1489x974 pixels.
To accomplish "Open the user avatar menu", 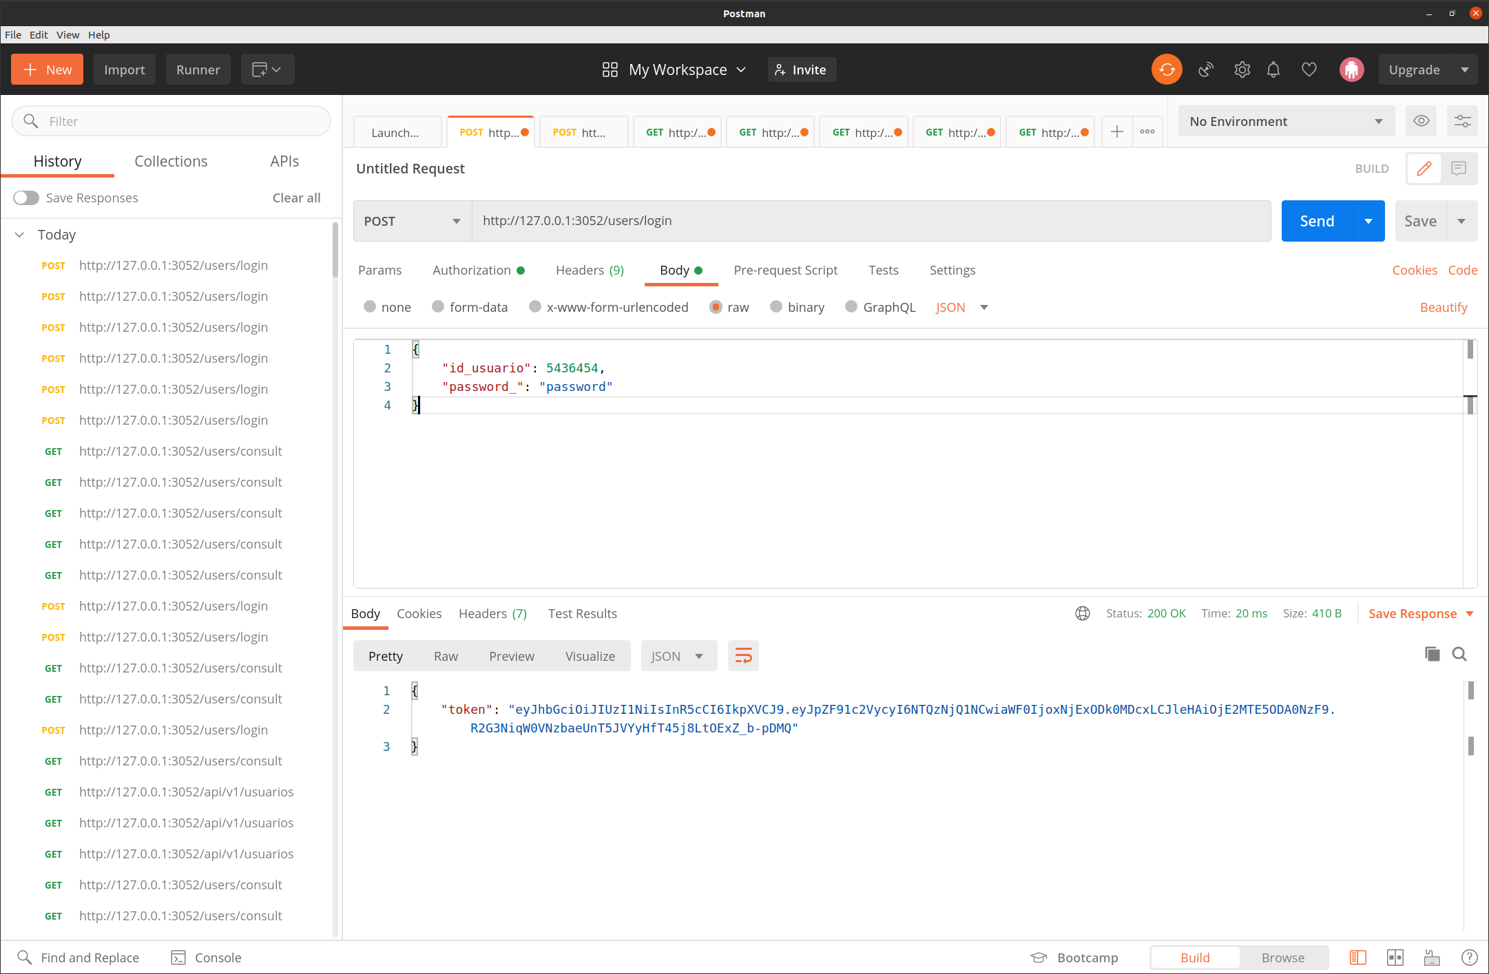I will 1351,70.
